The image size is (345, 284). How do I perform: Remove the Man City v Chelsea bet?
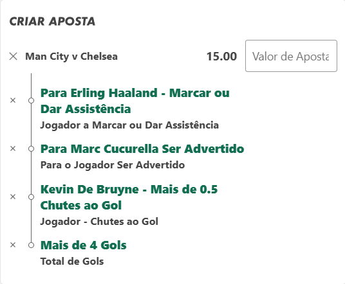coord(14,57)
